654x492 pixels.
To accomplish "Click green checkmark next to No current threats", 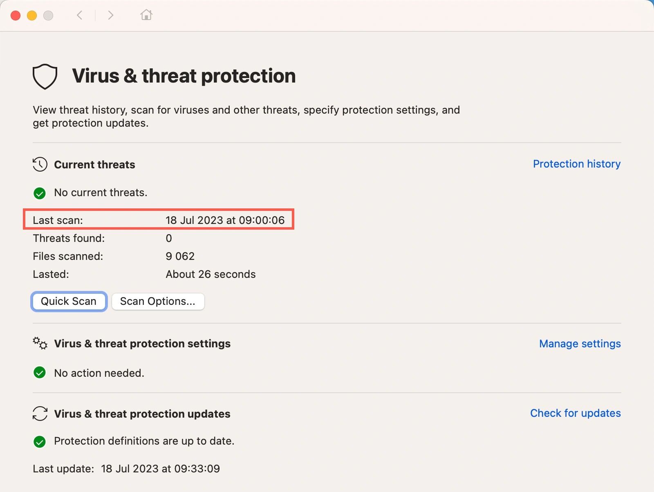I will [x=40, y=193].
